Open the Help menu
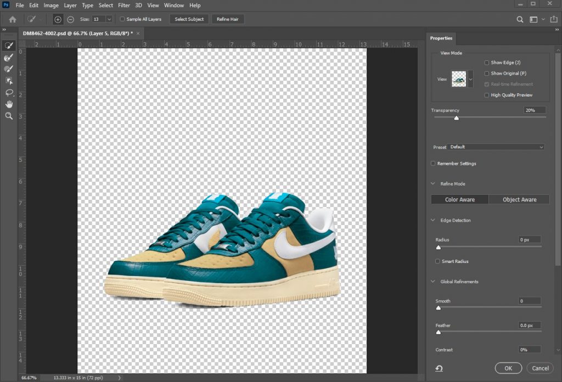 pyautogui.click(x=195, y=5)
